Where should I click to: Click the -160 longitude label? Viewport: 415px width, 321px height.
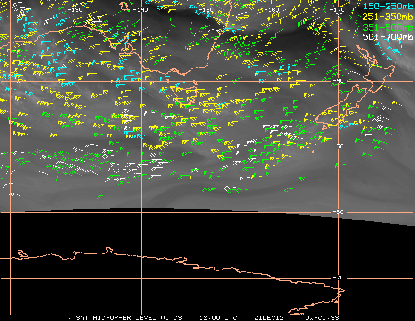(272, 10)
